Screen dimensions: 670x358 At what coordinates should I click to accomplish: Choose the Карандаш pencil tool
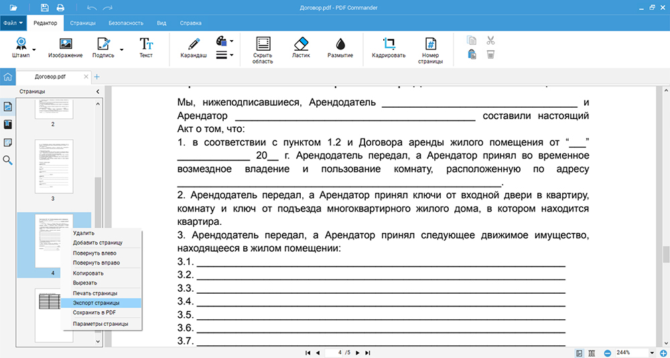194,48
